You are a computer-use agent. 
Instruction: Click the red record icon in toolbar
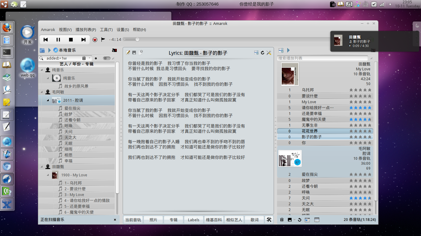(95, 40)
